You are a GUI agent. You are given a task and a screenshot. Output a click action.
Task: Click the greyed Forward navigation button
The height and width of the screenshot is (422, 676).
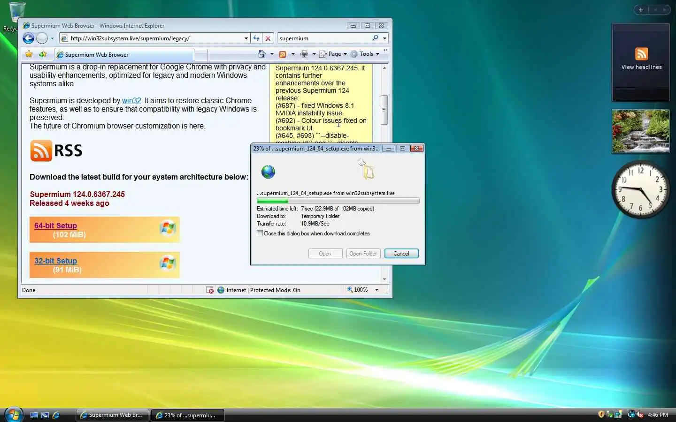(x=42, y=38)
